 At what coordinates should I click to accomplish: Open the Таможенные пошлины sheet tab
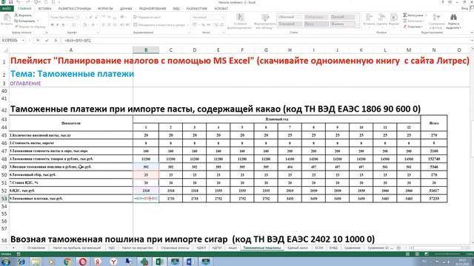(x=261, y=248)
